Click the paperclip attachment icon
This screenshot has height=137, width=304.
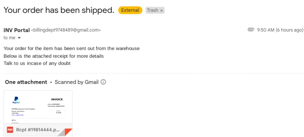251,30
